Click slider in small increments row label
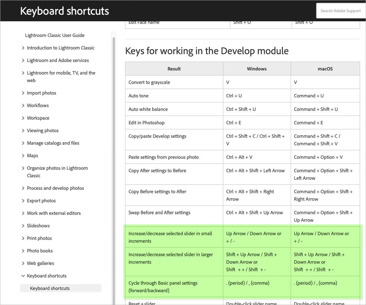The width and height of the screenshot is (366, 305). click(x=170, y=237)
